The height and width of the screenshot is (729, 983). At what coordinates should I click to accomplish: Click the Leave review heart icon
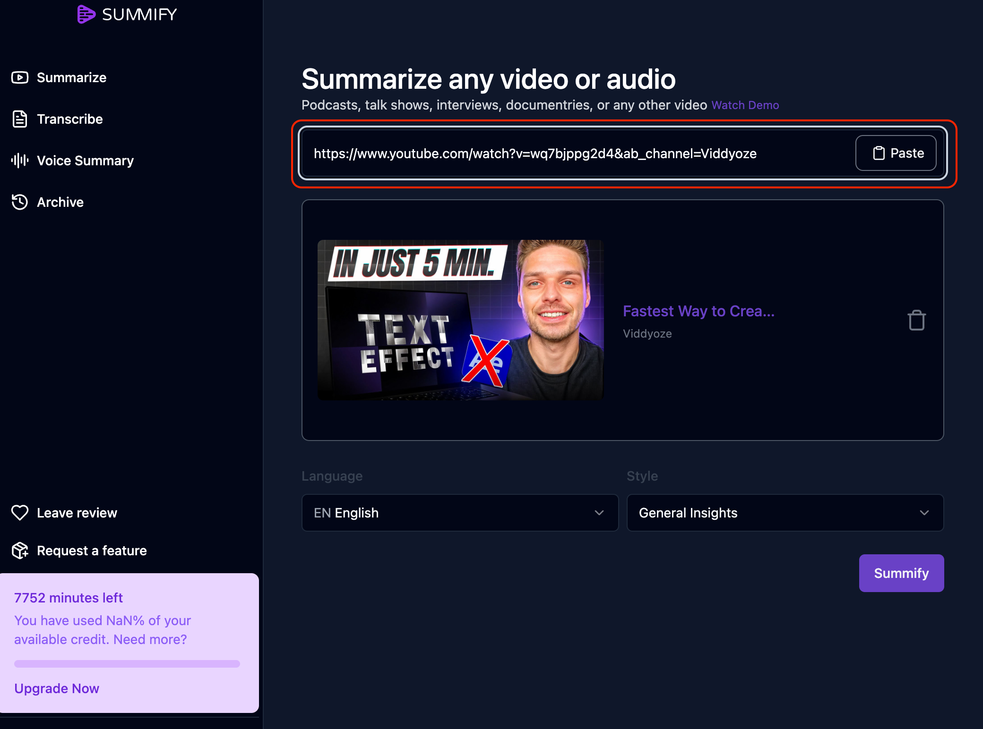click(20, 513)
